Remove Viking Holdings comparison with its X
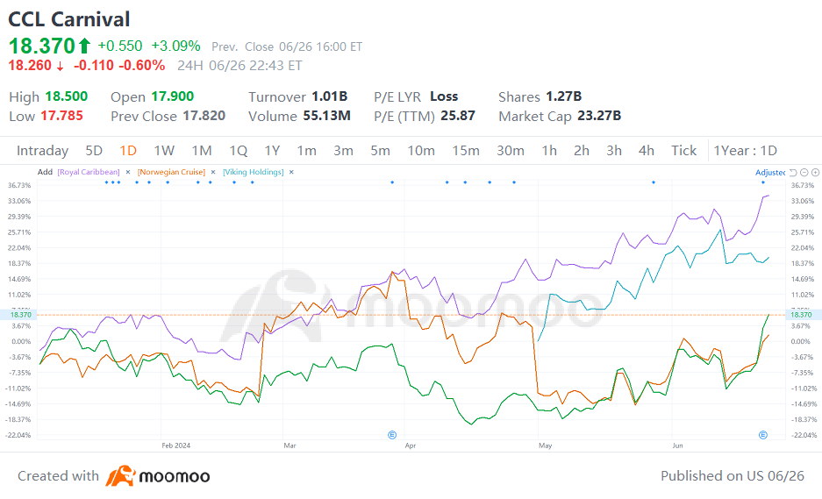This screenshot has height=499, width=822. point(291,172)
